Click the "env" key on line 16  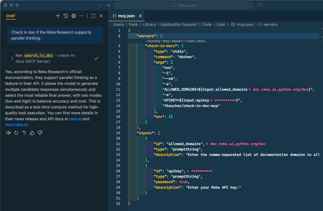pyautogui.click(x=159, y=116)
